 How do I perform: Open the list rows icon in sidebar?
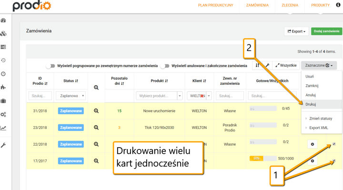point(3,47)
